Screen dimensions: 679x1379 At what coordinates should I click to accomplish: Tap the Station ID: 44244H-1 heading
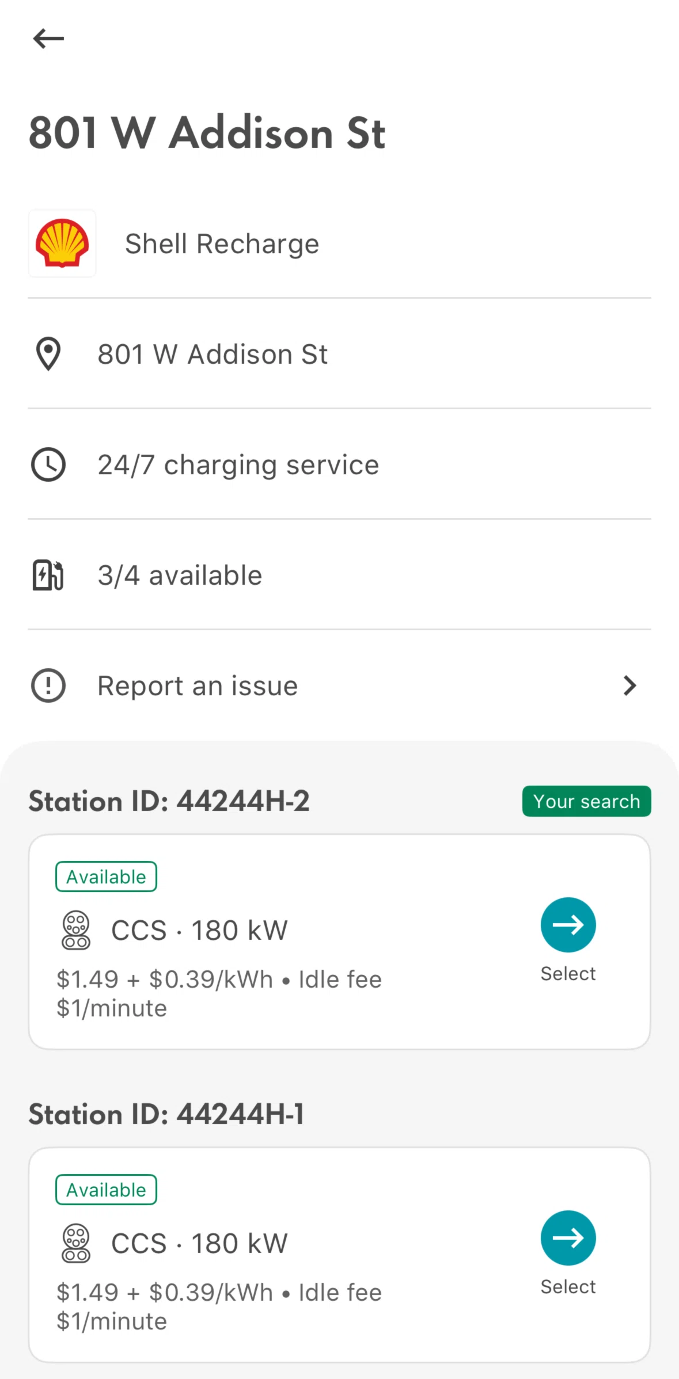[166, 1114]
